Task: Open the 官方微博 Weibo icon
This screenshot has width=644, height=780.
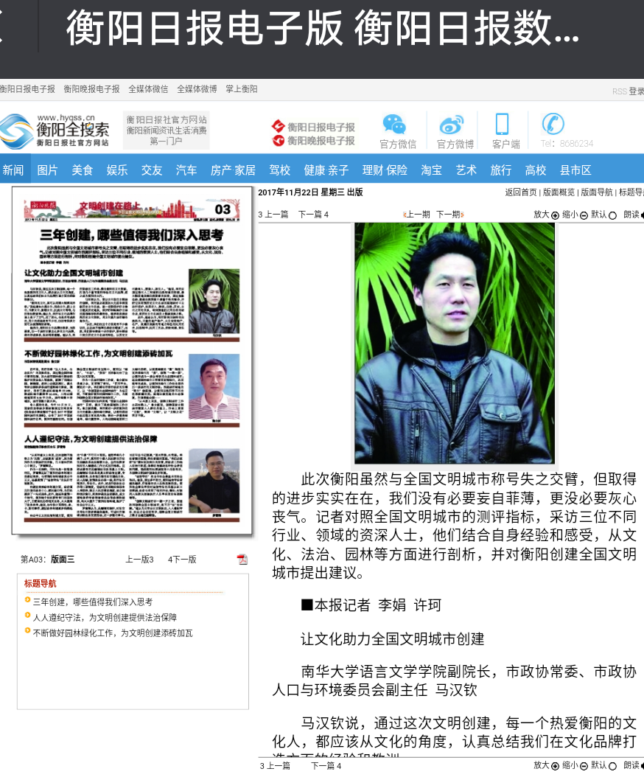Action: click(451, 125)
